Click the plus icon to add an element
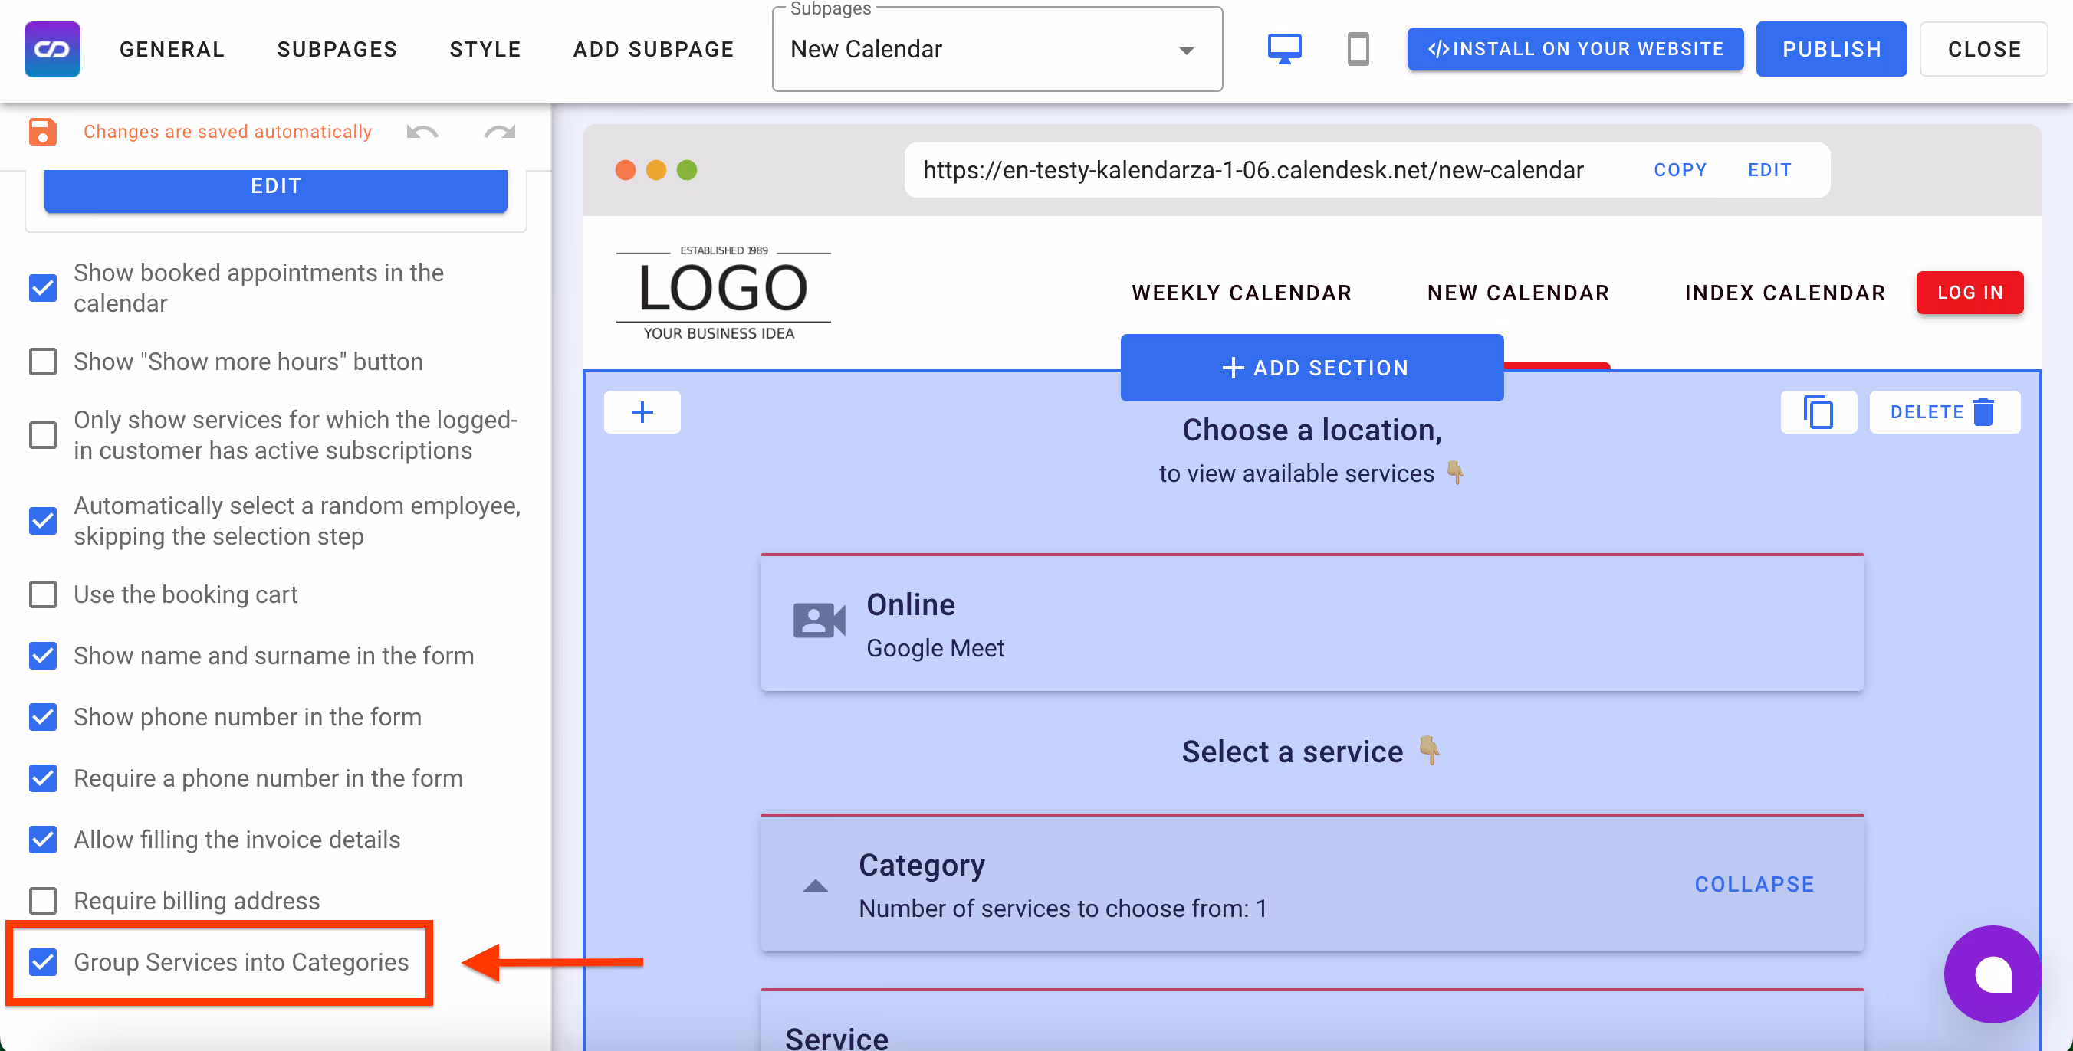Screen dimensions: 2073x1051 click(x=642, y=411)
